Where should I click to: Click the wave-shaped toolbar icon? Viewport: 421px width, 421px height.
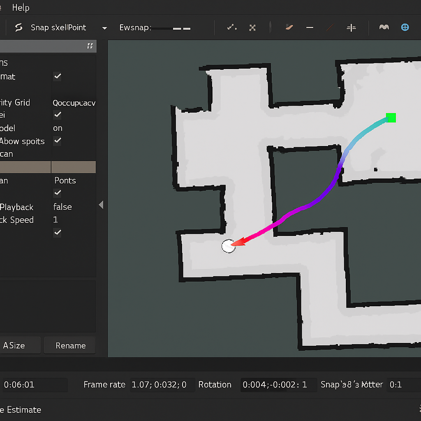pos(384,27)
